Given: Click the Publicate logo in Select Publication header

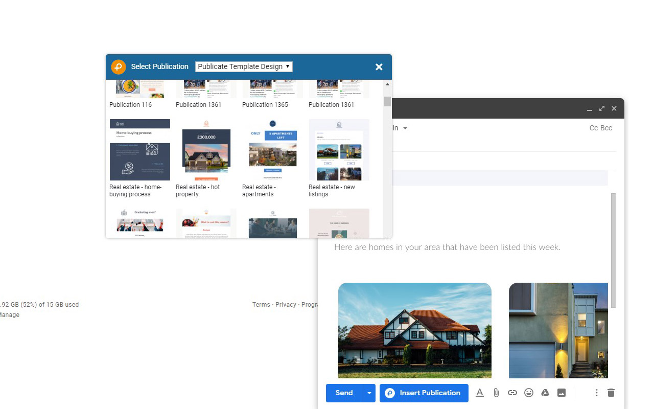Looking at the screenshot, I should pos(119,67).
